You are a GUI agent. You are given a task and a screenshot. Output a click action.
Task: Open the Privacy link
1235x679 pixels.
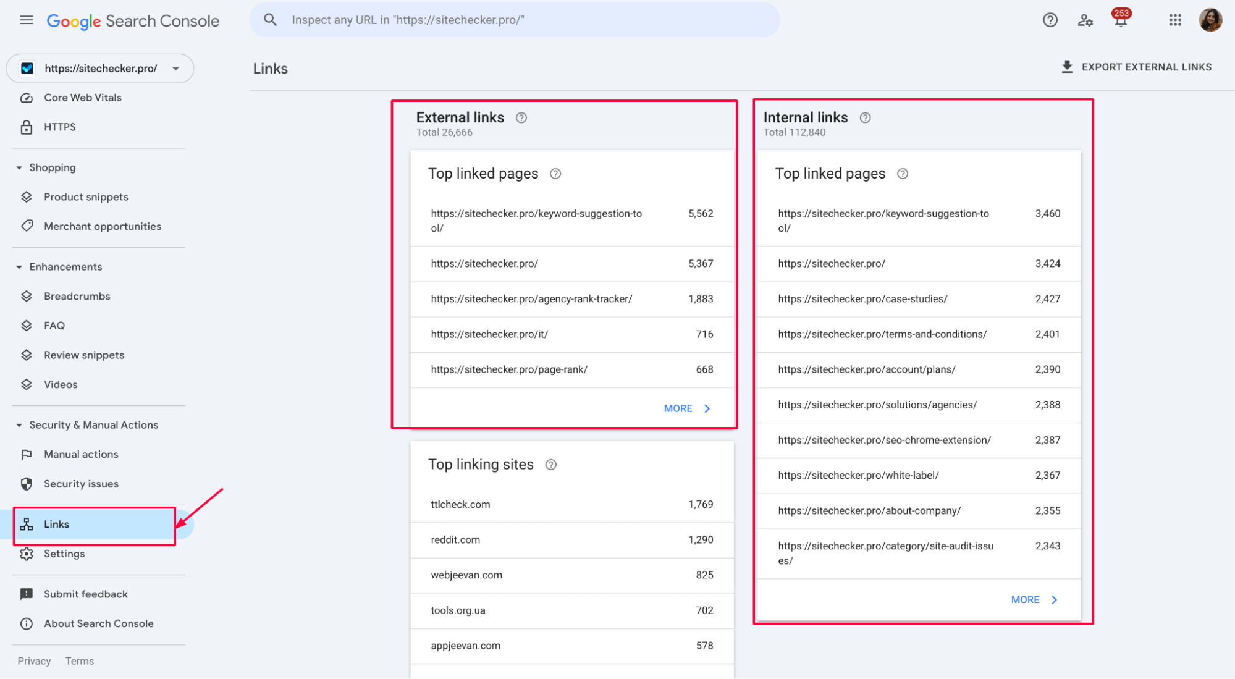tap(34, 661)
